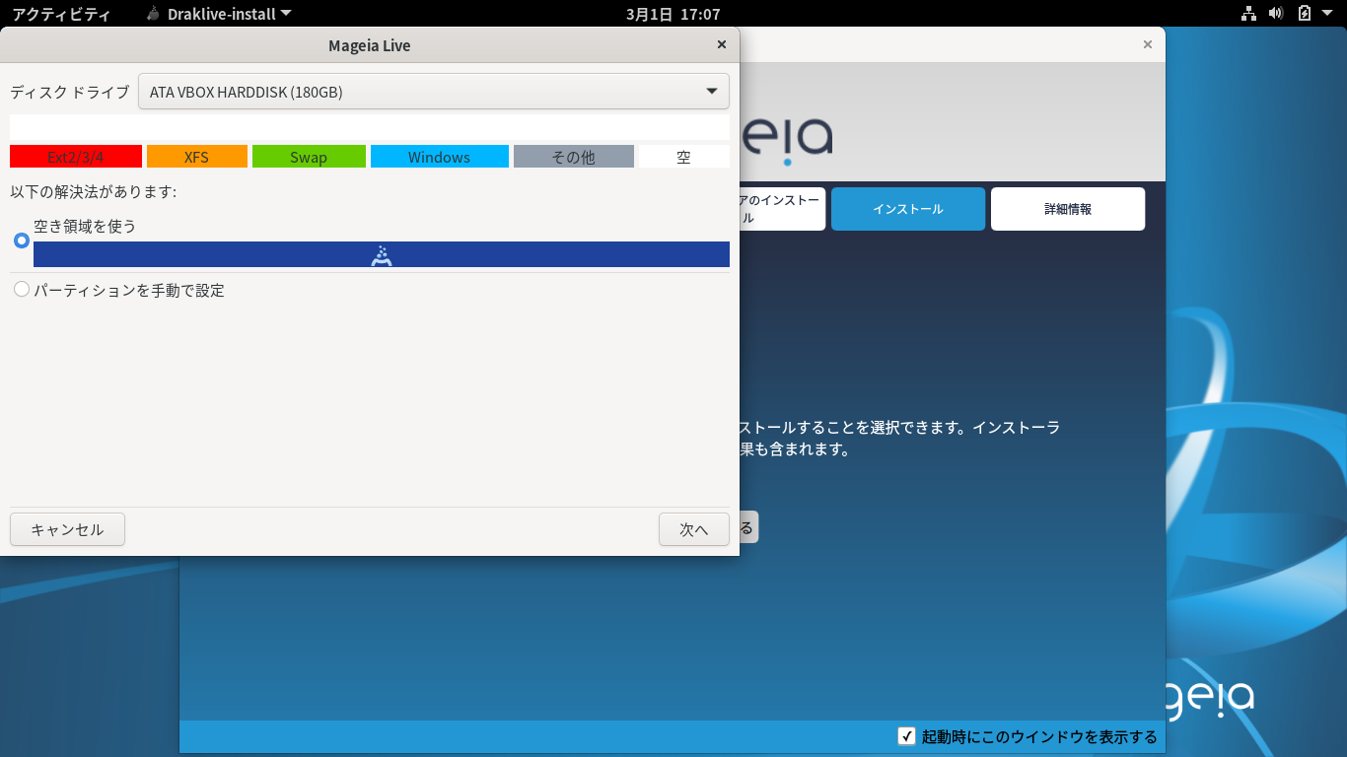
Task: Click the ディスク ドライブ label
Action: (70, 92)
